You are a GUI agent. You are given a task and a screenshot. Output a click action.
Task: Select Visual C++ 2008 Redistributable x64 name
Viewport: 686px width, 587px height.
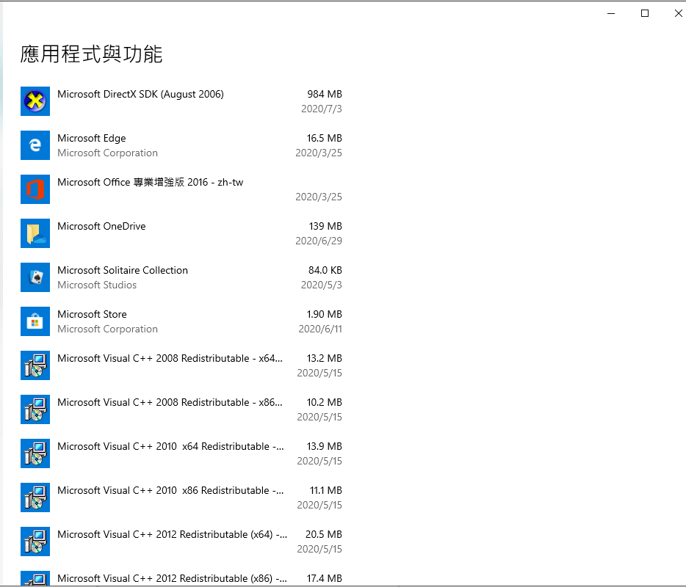(170, 358)
